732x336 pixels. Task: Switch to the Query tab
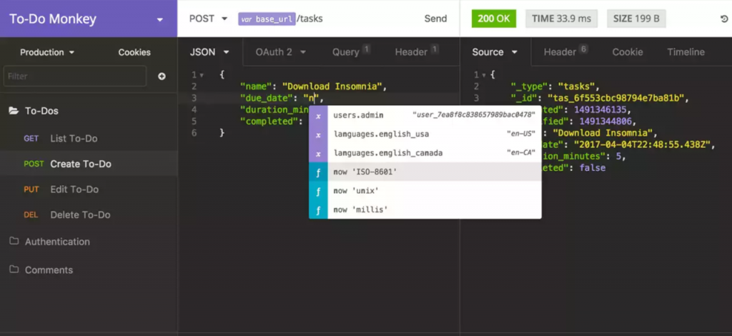click(347, 52)
